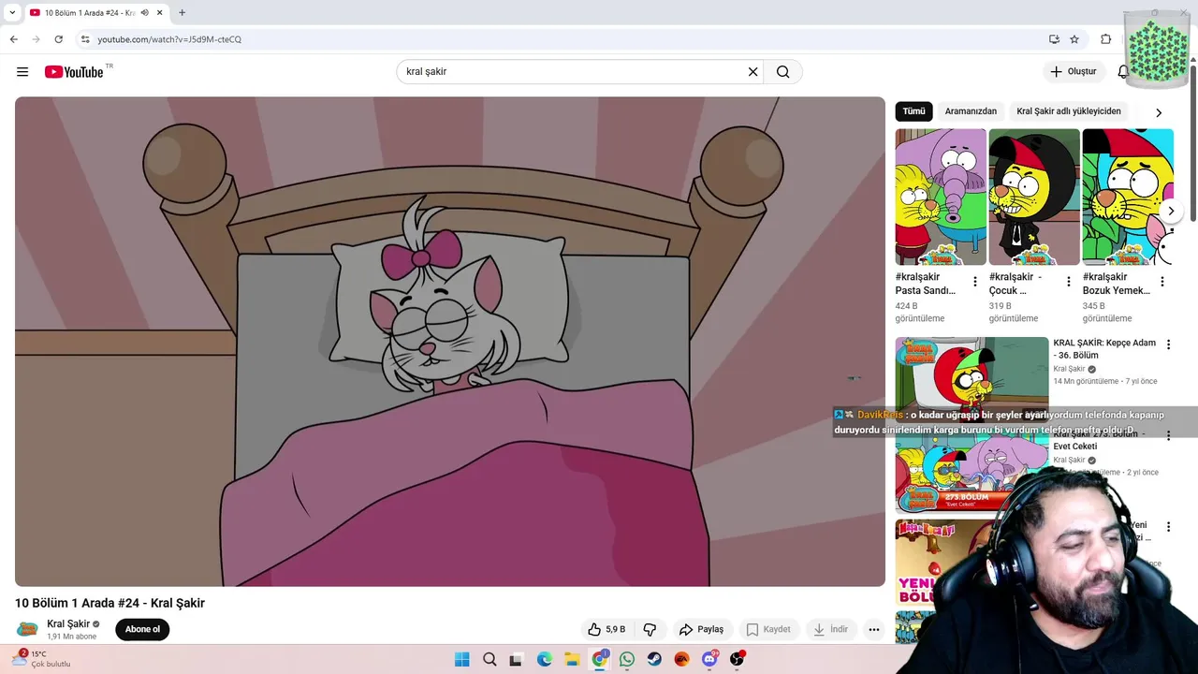1198x674 pixels.
Task: Open Task View on the taskbar
Action: coord(516,659)
